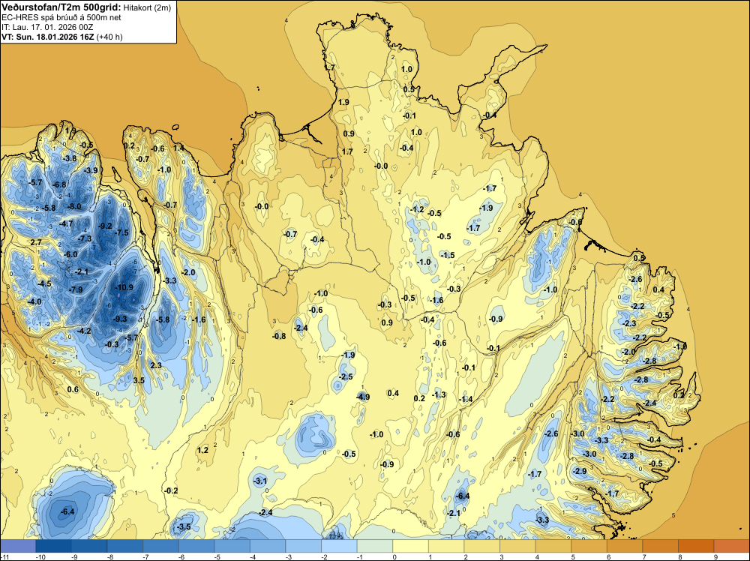The width and height of the screenshot is (750, 561).
Task: Select the temperature value '-9.3'
Action: coord(120,319)
